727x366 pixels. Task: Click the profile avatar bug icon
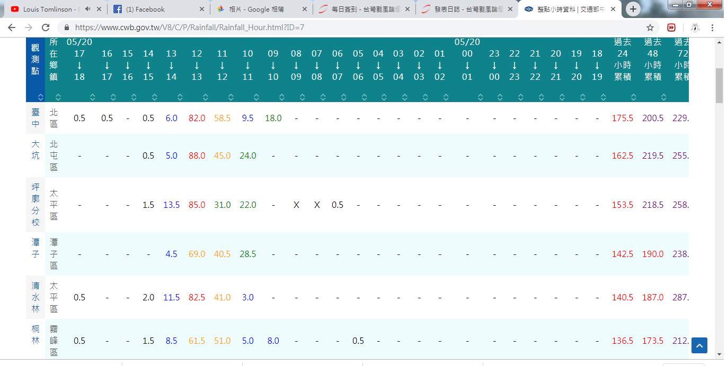[695, 28]
